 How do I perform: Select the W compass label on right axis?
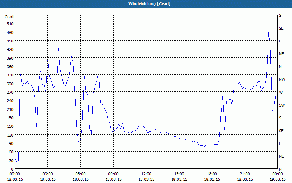point(281,92)
